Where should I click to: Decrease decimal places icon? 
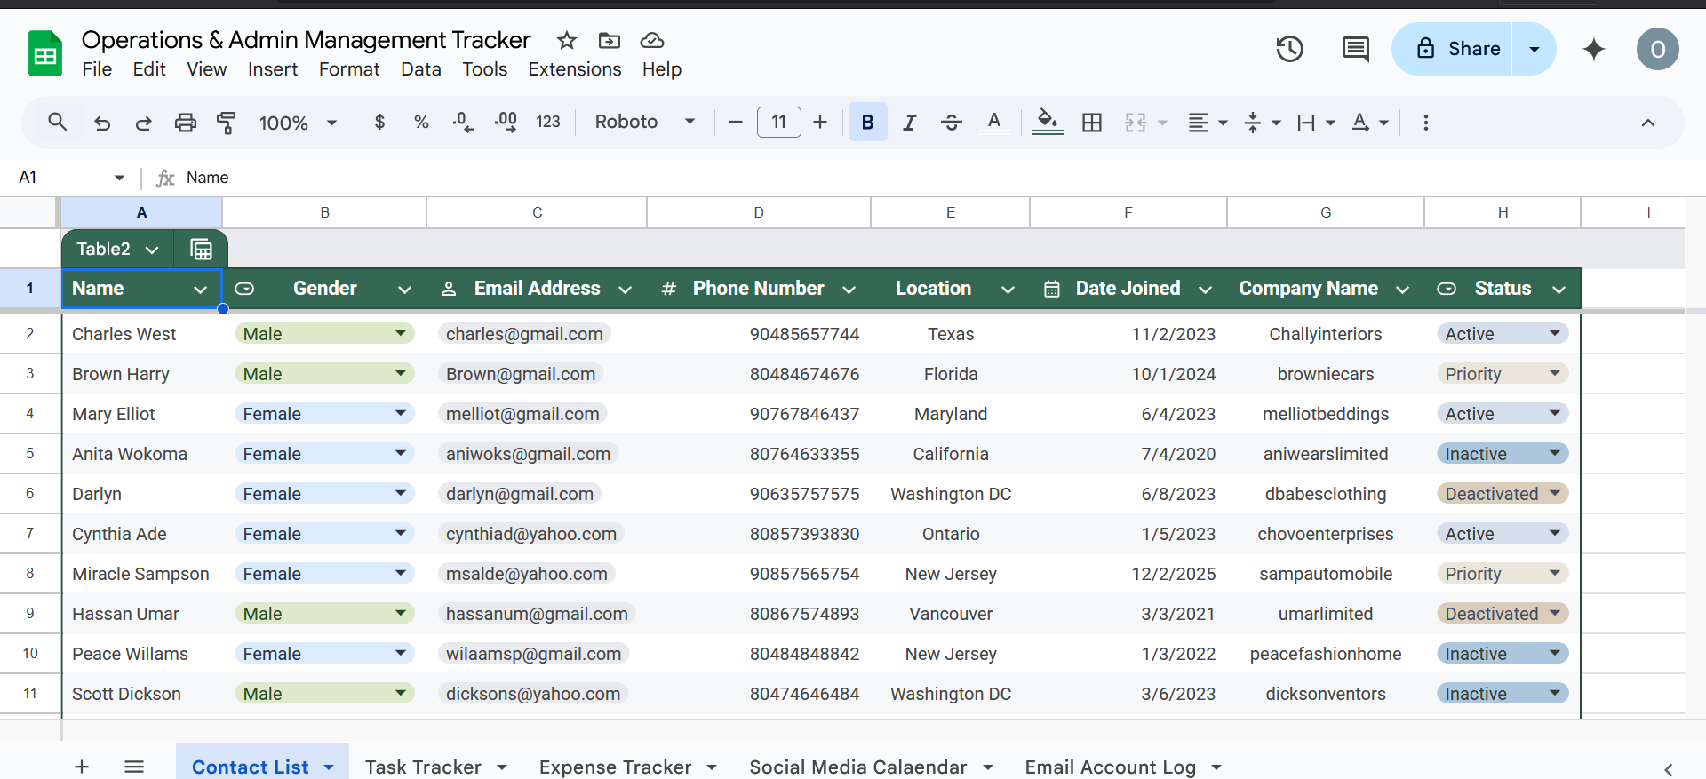463,123
